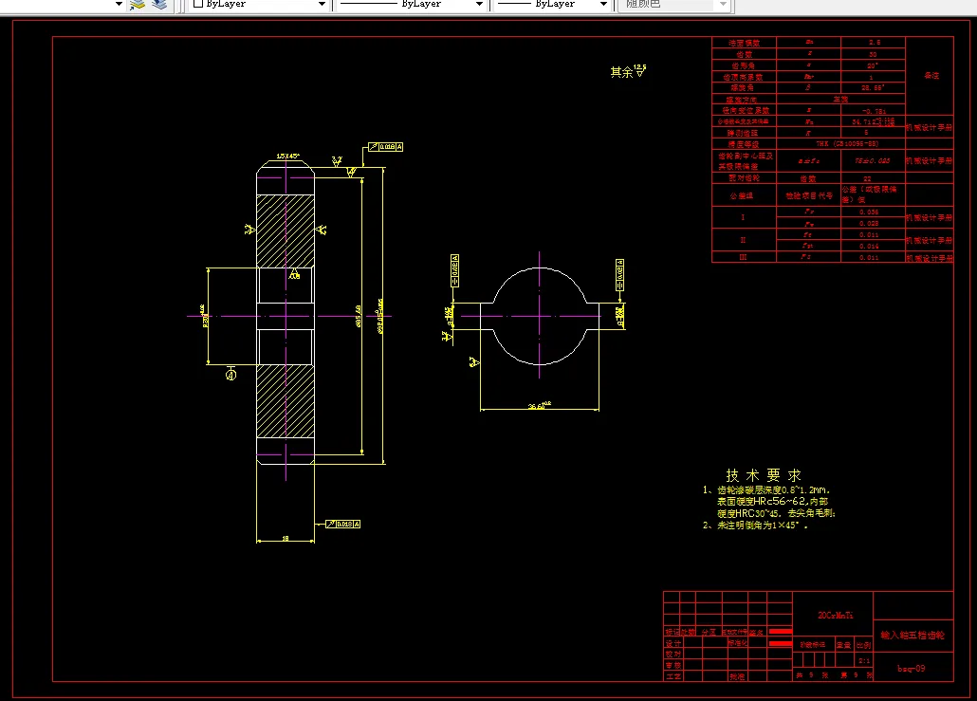This screenshot has height=701, width=977.
Task: Open the linetype ByLayer dropdown
Action: tap(478, 5)
